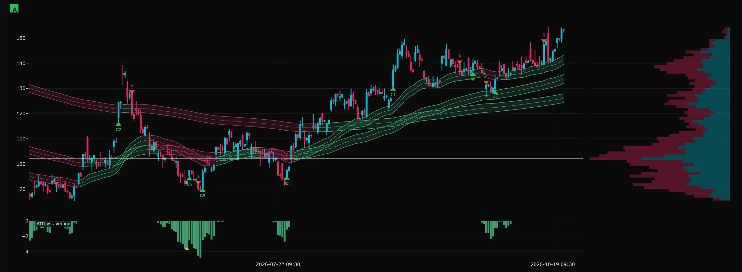
Task: Select the B2 buy signal triangle
Action: [495, 92]
